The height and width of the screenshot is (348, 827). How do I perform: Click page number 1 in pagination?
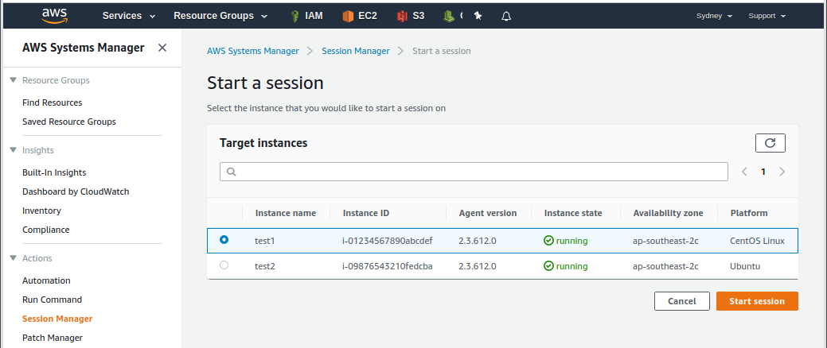pos(763,172)
